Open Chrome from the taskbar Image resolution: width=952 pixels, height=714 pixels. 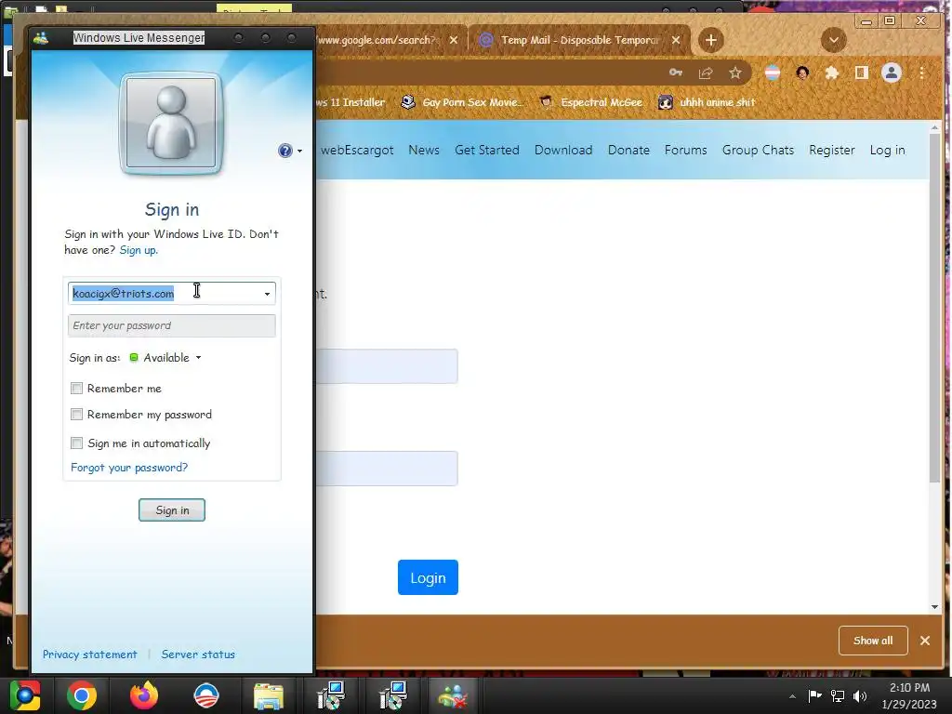82,695
